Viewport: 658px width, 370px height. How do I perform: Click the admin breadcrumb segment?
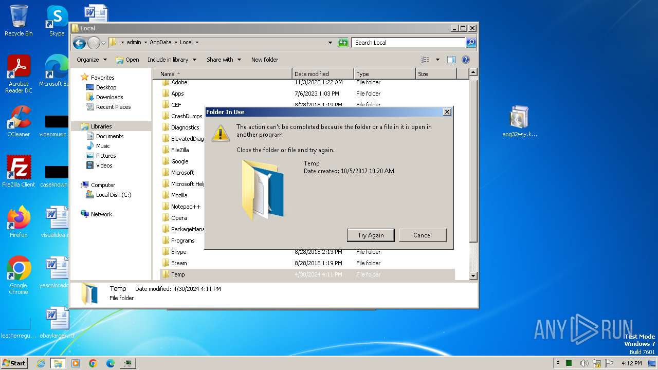pyautogui.click(x=134, y=43)
